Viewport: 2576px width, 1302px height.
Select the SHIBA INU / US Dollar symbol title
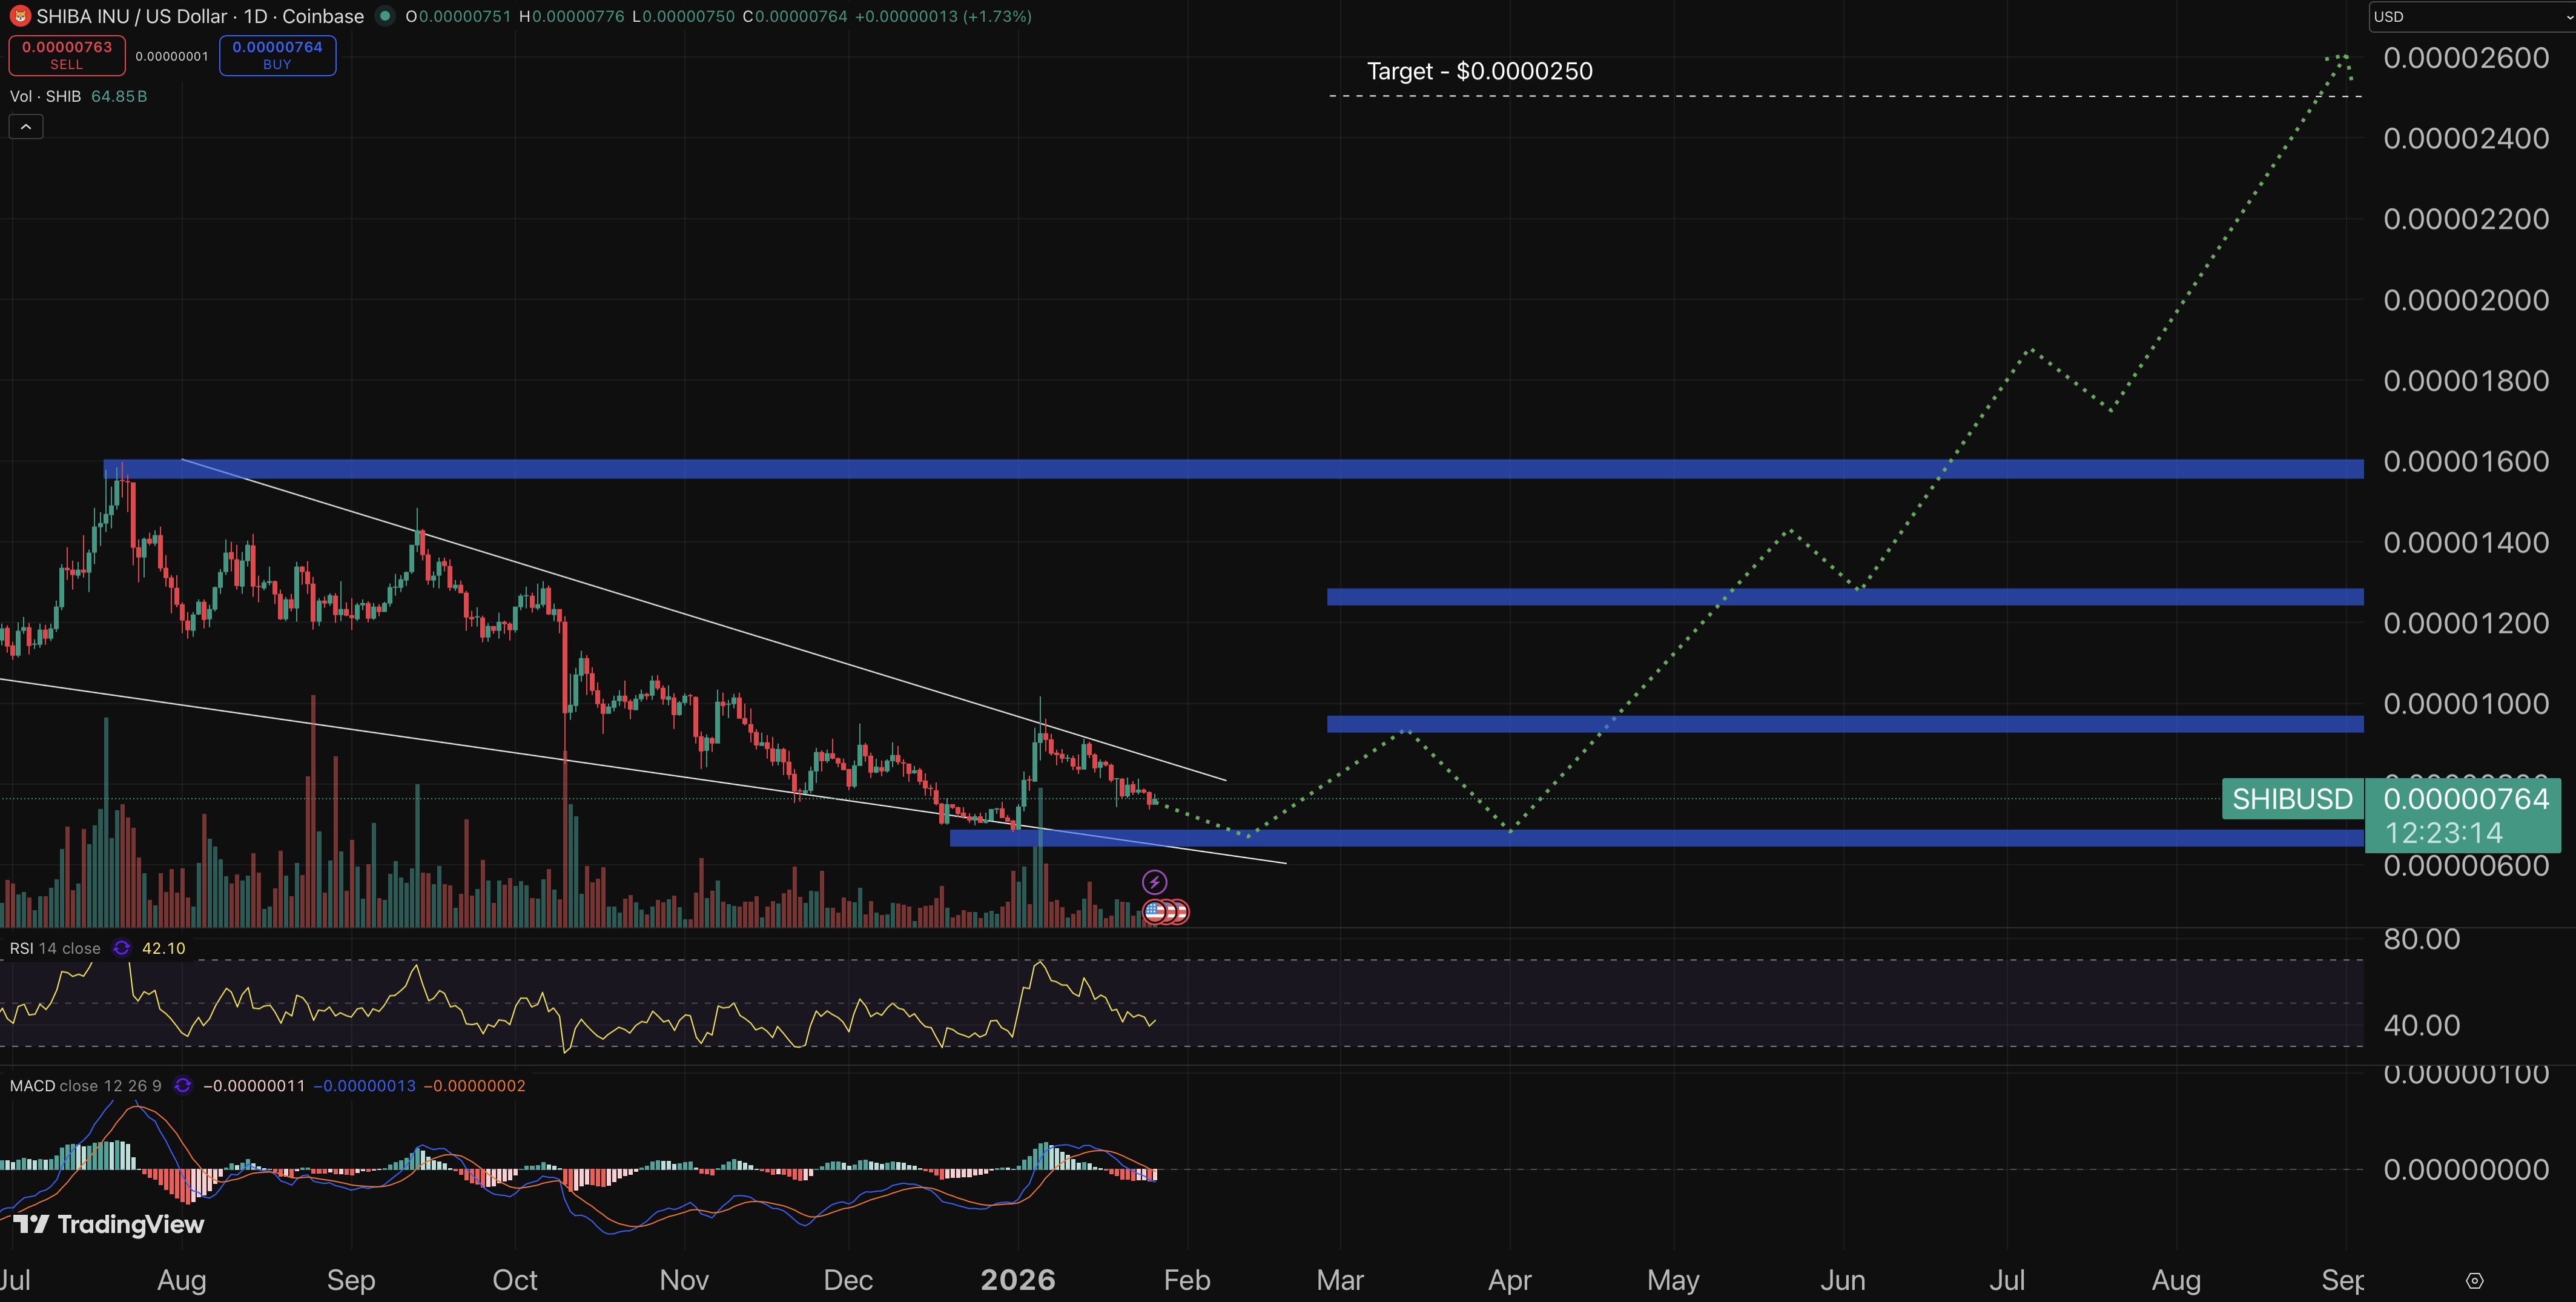[130, 16]
